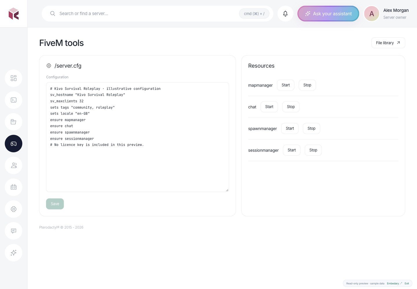Open the chat message icon in sidebar

click(x=14, y=231)
